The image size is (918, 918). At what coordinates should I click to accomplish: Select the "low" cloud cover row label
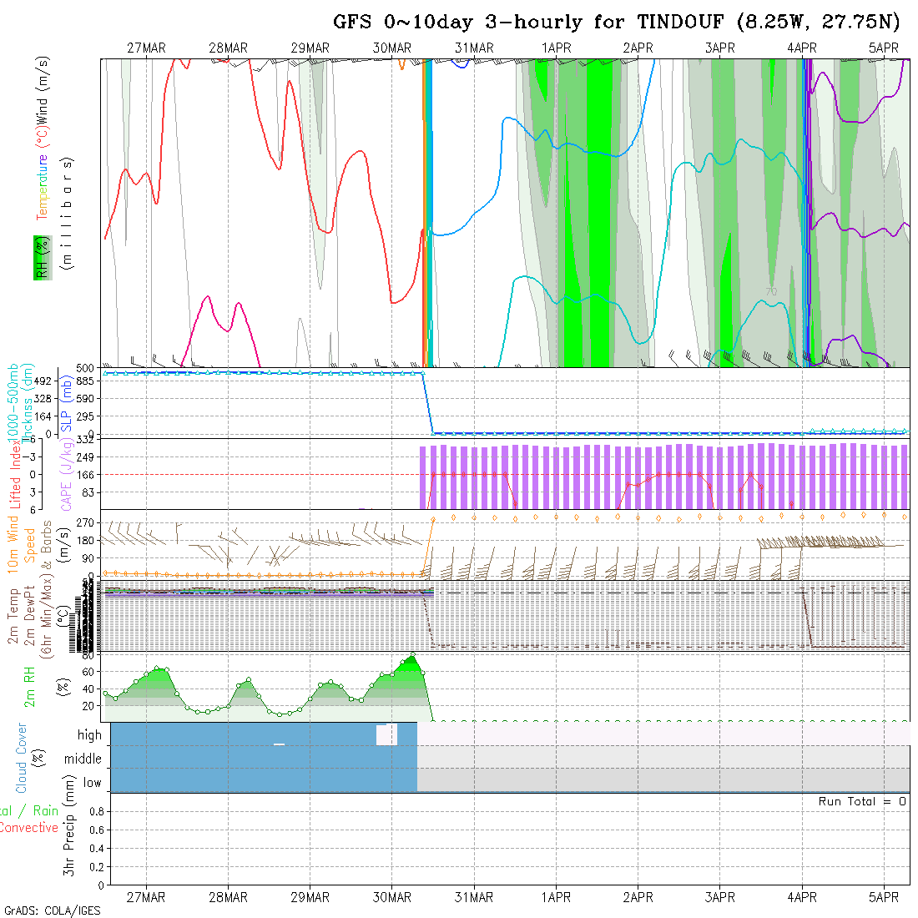tap(92, 783)
